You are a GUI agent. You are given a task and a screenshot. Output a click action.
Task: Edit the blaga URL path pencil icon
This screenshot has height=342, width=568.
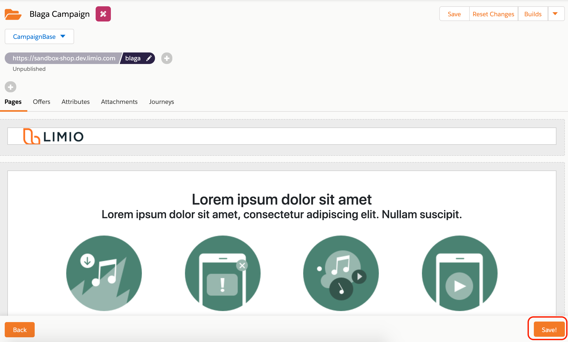(149, 58)
